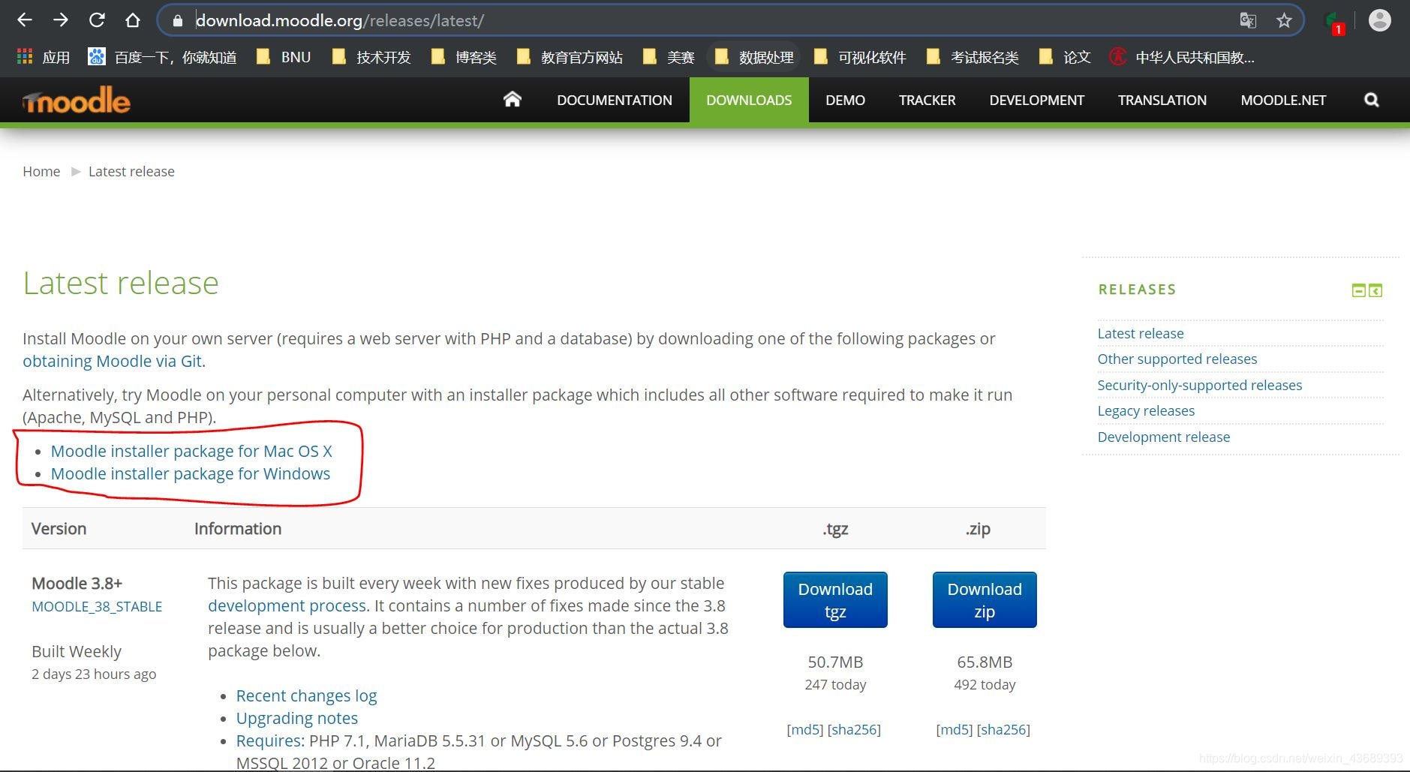This screenshot has height=772, width=1410.
Task: Open the sha256 link under zip
Action: [1003, 729]
